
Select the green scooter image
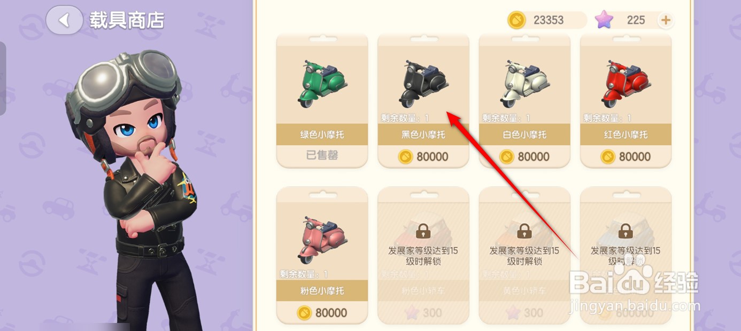322,84
